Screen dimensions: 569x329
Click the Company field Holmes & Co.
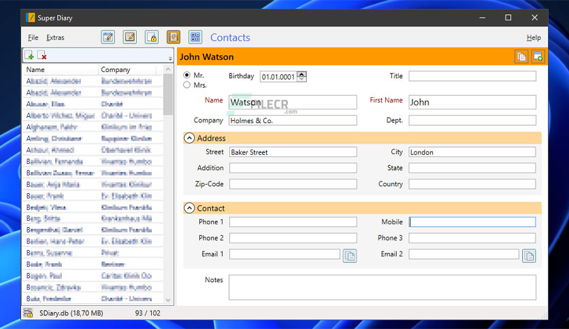(293, 120)
